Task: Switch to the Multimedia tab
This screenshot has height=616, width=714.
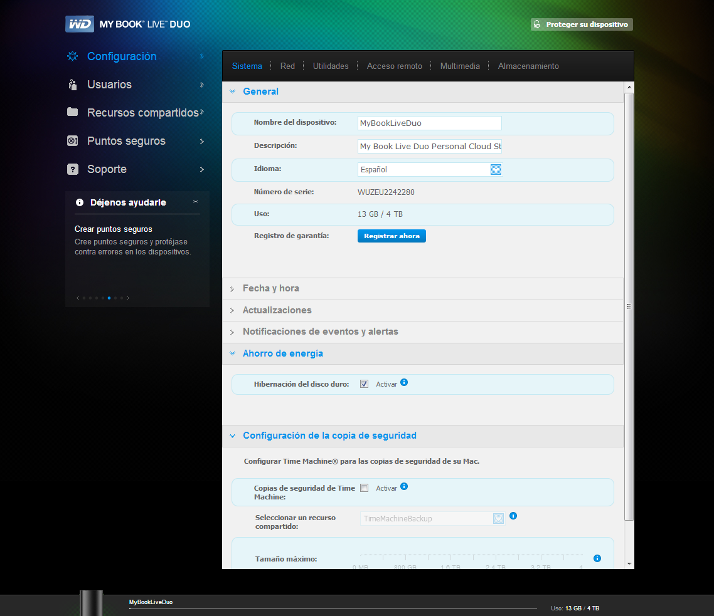Action: 460,66
